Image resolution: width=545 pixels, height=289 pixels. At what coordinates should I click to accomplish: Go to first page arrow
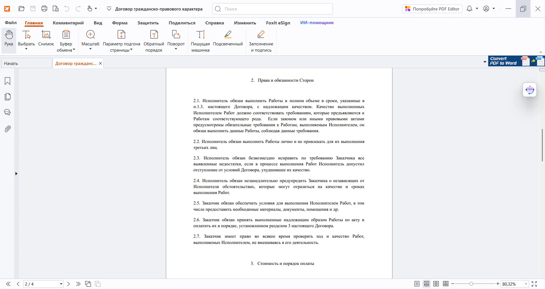pyautogui.click(x=8, y=284)
